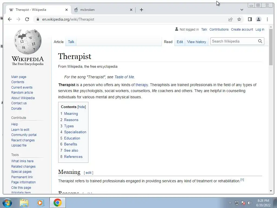This screenshot has height=208, width=277.
Task: Click the scrollbar down arrow
Action: (x=271, y=191)
